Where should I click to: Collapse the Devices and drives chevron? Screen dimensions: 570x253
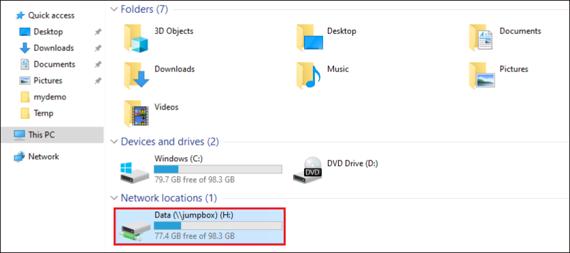pyautogui.click(x=115, y=141)
